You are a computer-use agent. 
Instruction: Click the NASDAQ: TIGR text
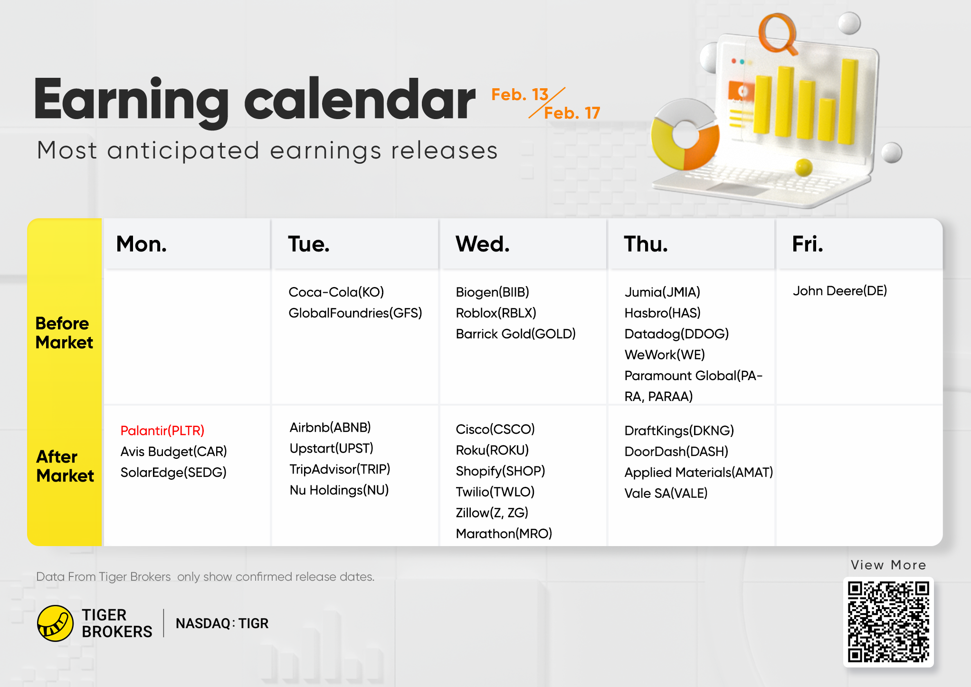tap(222, 623)
